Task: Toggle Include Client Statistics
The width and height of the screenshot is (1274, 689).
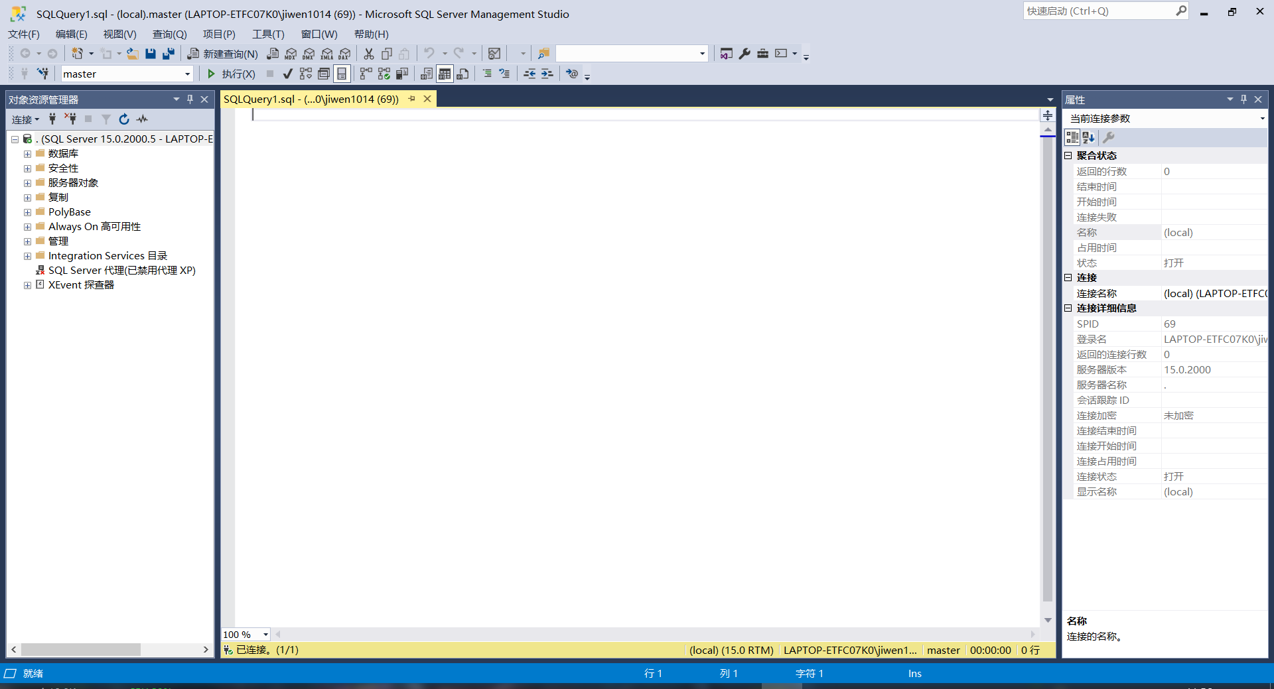Action: click(402, 74)
